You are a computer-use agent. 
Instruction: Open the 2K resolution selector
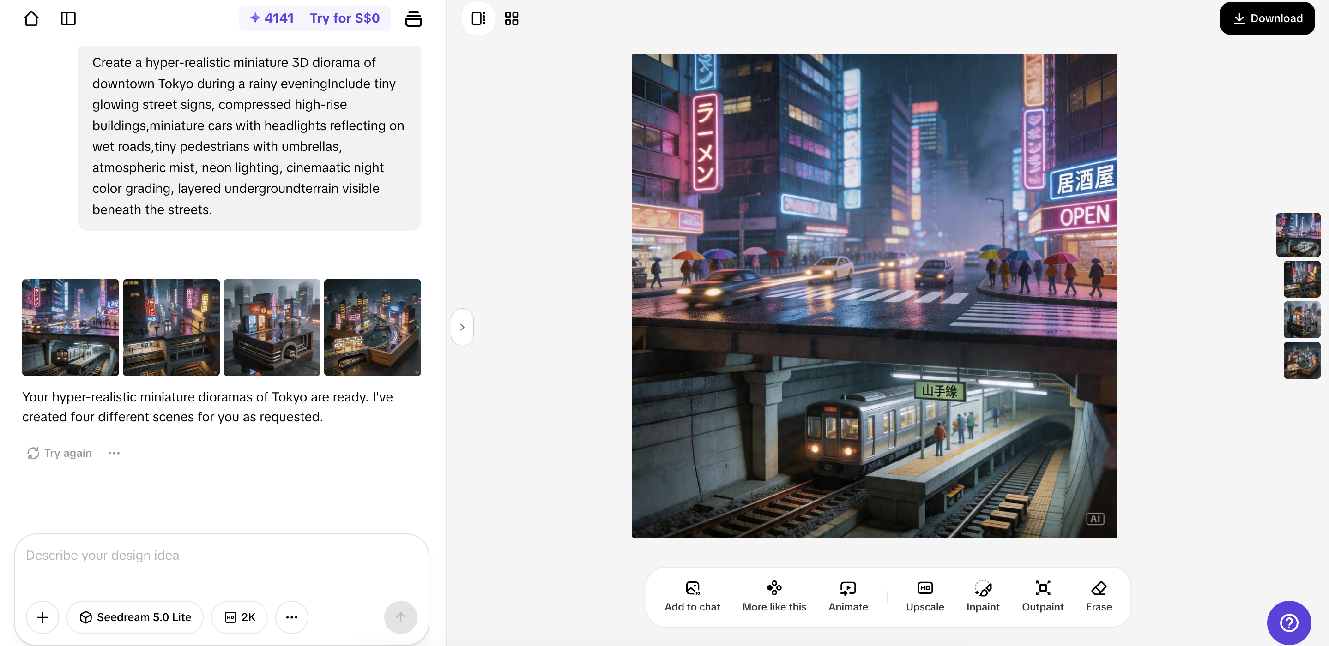click(239, 616)
